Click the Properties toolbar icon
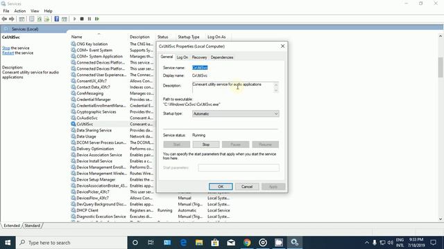This screenshot has height=249, width=444. pos(32,19)
